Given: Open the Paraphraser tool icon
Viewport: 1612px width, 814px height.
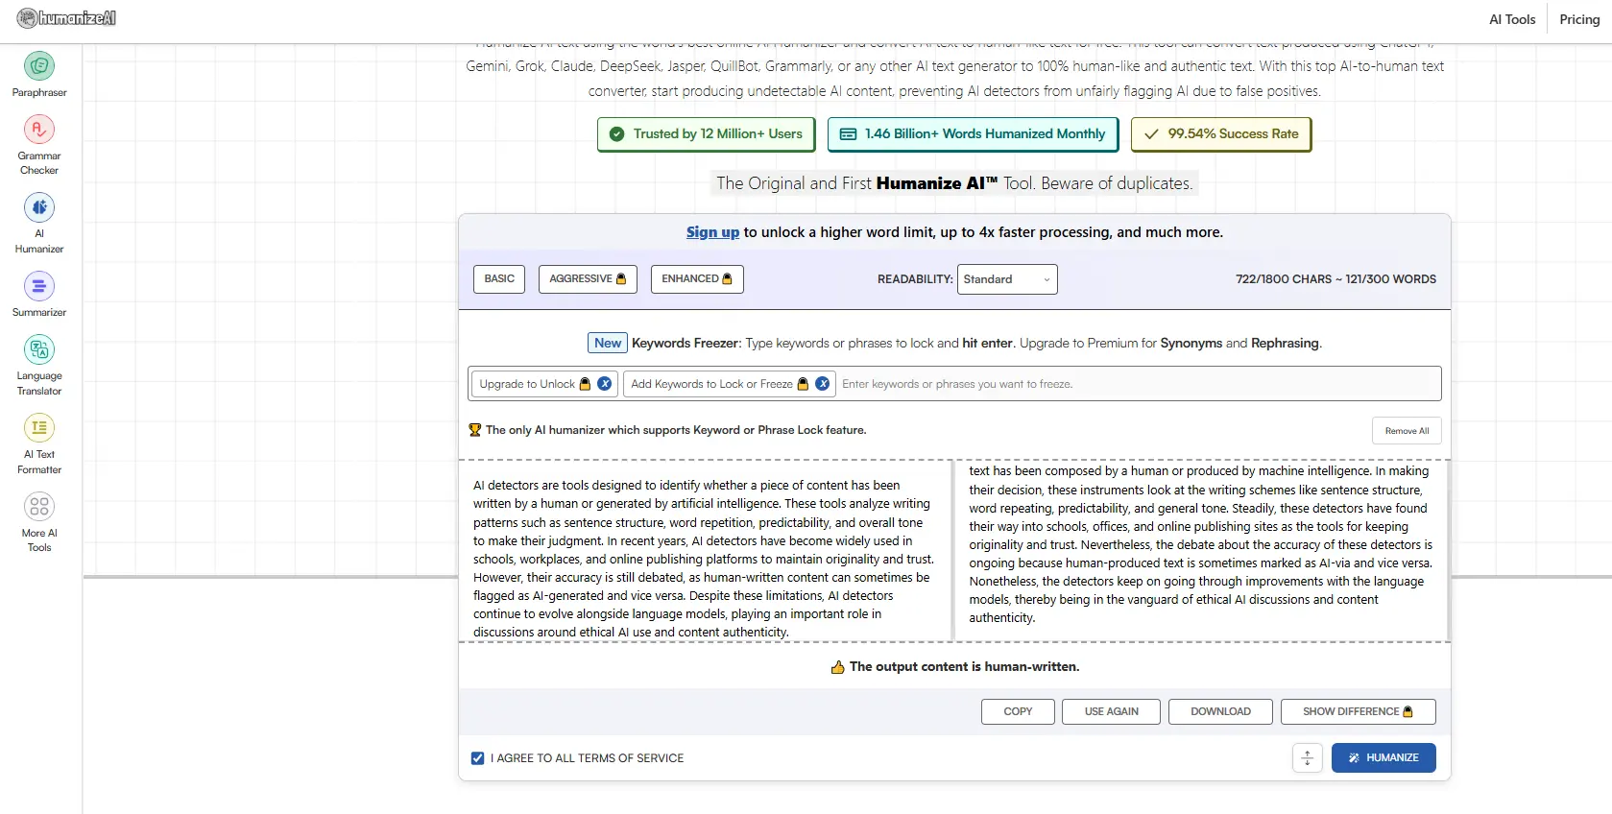Looking at the screenshot, I should click(x=39, y=66).
